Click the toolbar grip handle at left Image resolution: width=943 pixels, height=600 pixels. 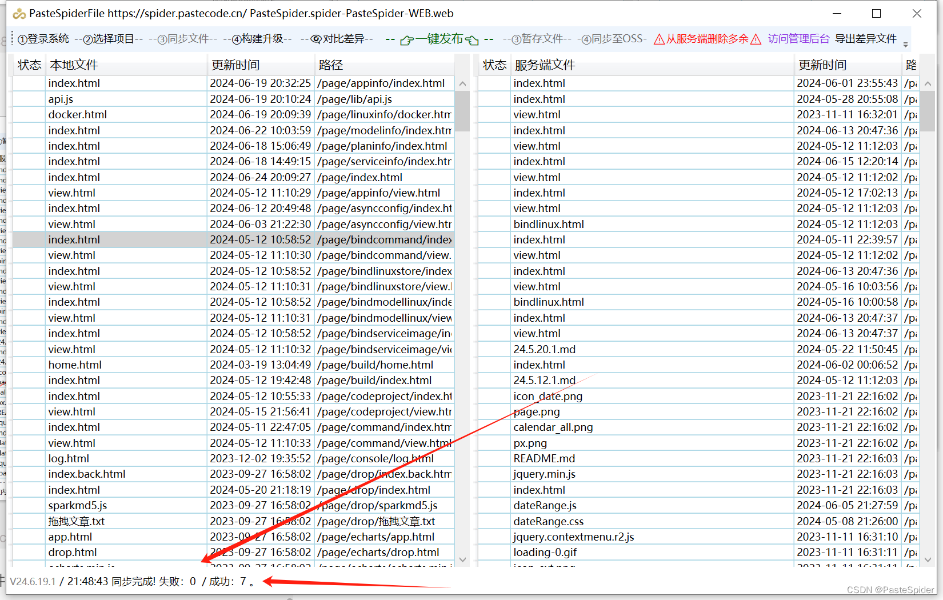pyautogui.click(x=12, y=39)
